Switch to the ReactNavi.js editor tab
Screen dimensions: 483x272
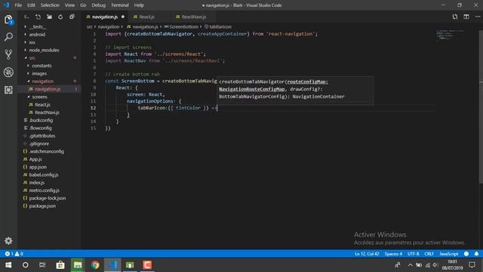(x=193, y=17)
